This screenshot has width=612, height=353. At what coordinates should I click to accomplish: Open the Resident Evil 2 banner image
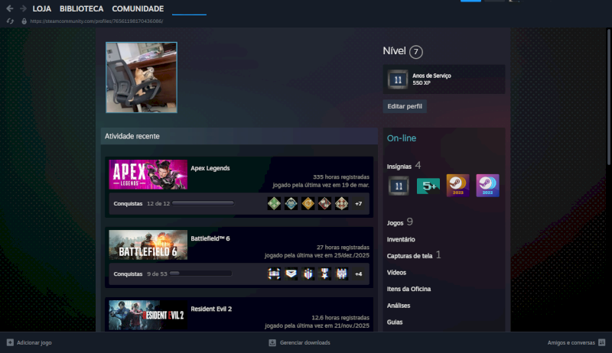(x=148, y=316)
